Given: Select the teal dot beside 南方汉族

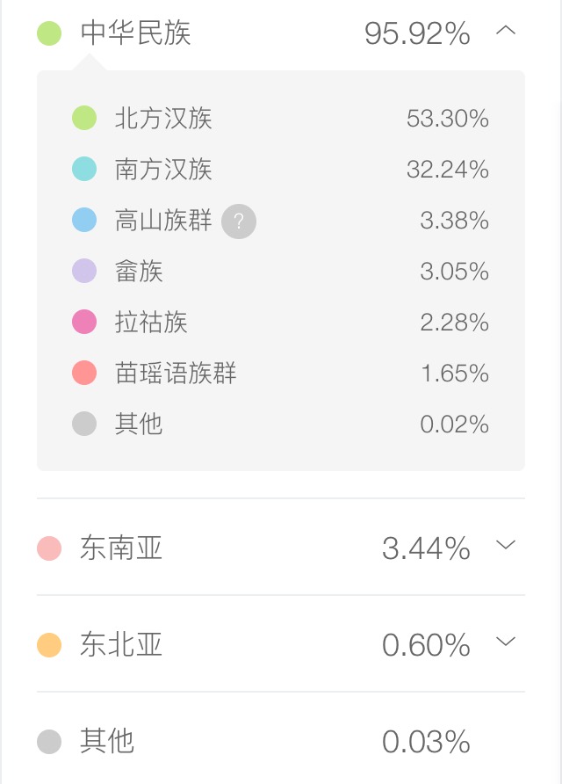Looking at the screenshot, I should point(84,169).
